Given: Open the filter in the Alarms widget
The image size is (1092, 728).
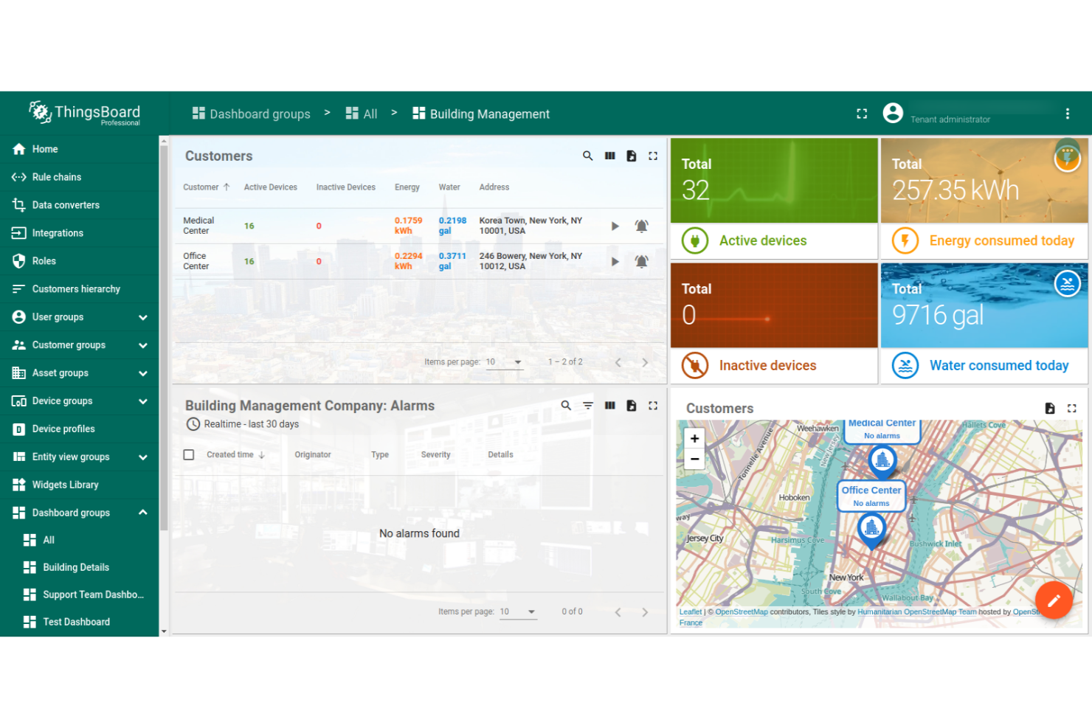Looking at the screenshot, I should [587, 405].
